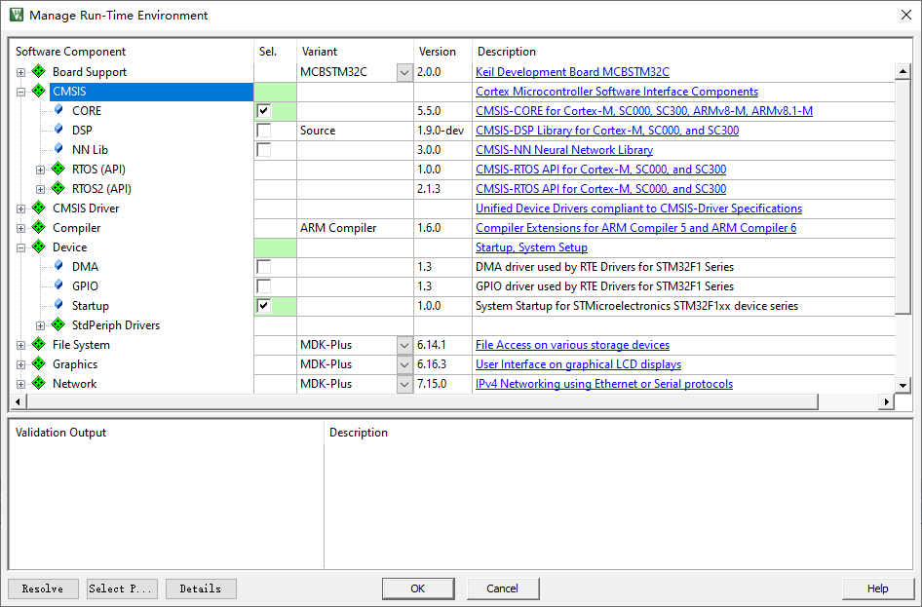This screenshot has height=607, width=922.
Task: Click the horizontal scrollbar right arrow
Action: tap(886, 401)
